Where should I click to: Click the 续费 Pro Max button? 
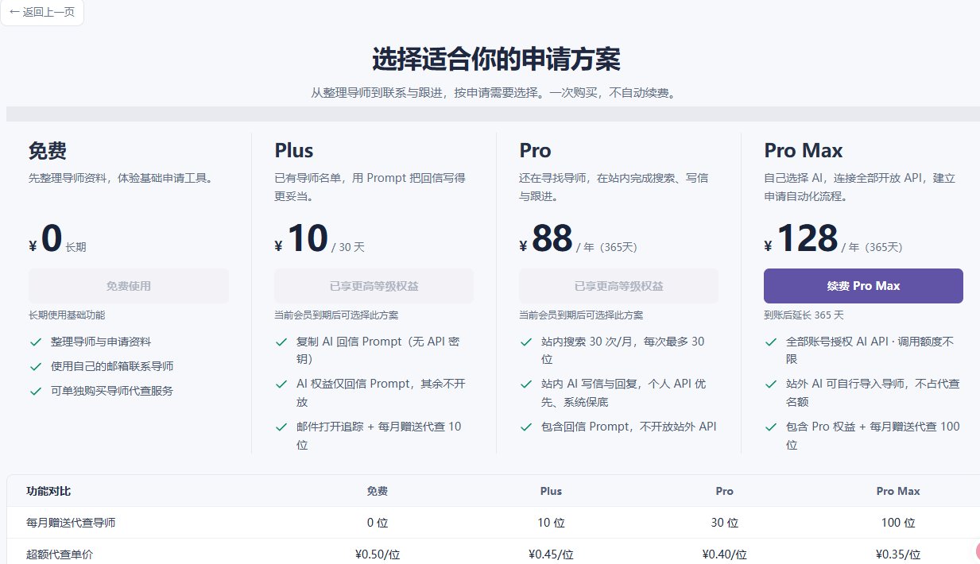863,286
